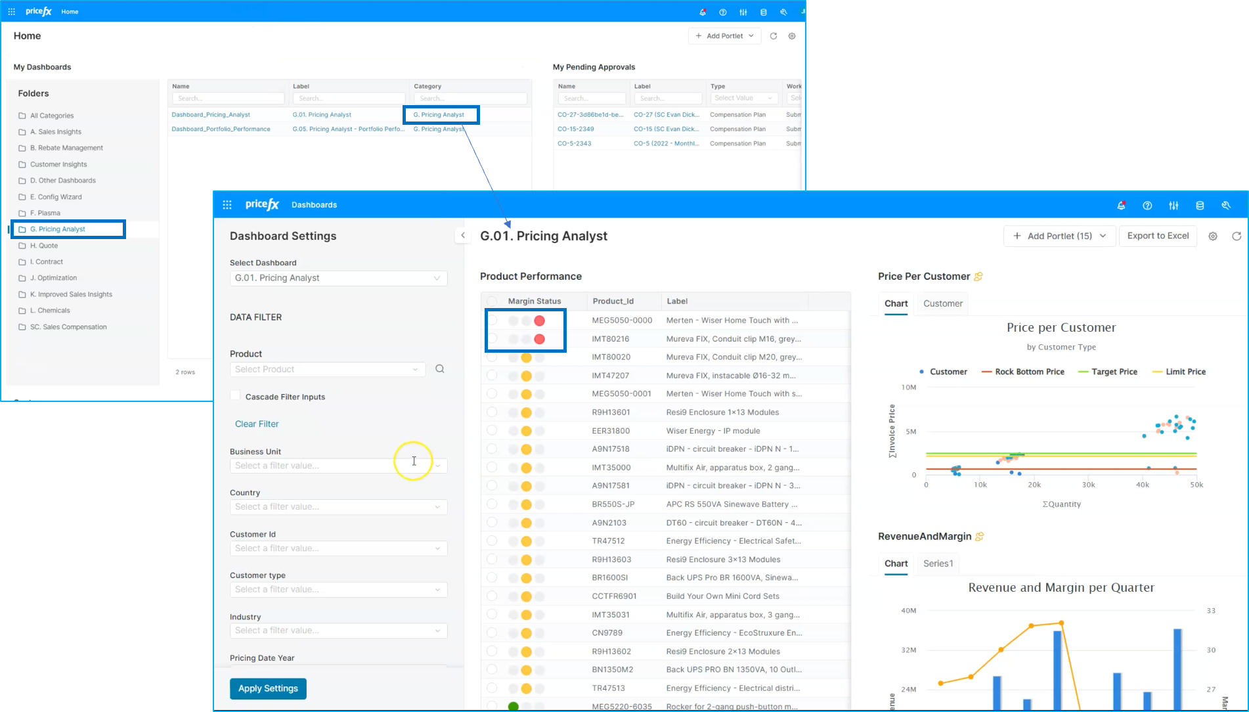This screenshot has height=712, width=1249.
Task: Enable Cascade Filter Inputs checkbox
Action: click(x=235, y=396)
